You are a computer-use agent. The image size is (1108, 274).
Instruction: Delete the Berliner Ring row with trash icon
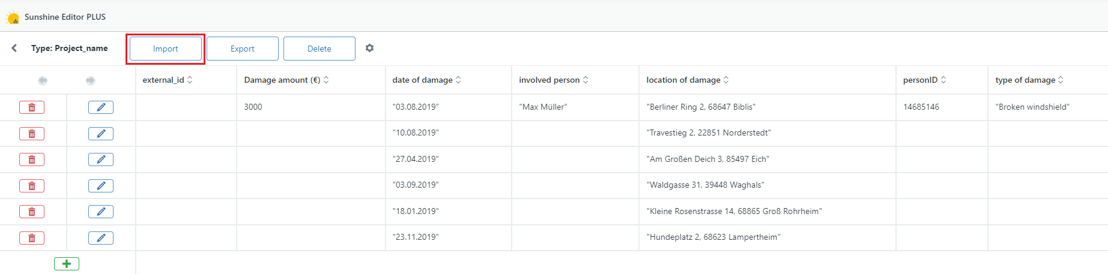coord(32,107)
